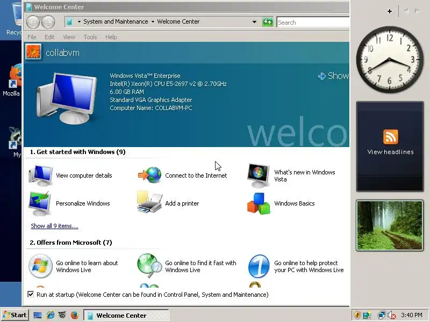The width and height of the screenshot is (430, 322).
Task: Open the Help menu
Action: tap(111, 37)
